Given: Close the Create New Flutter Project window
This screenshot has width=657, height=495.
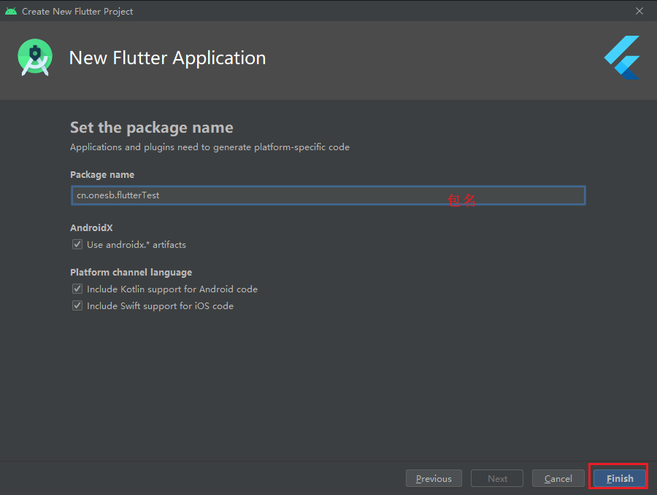Looking at the screenshot, I should (x=639, y=11).
